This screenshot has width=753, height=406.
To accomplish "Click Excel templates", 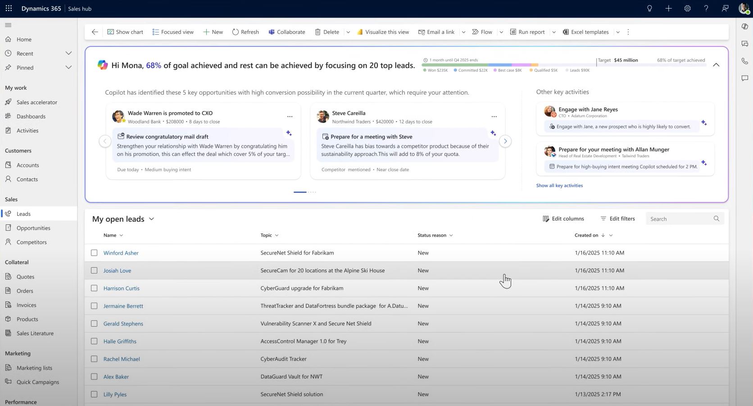I will coord(586,32).
